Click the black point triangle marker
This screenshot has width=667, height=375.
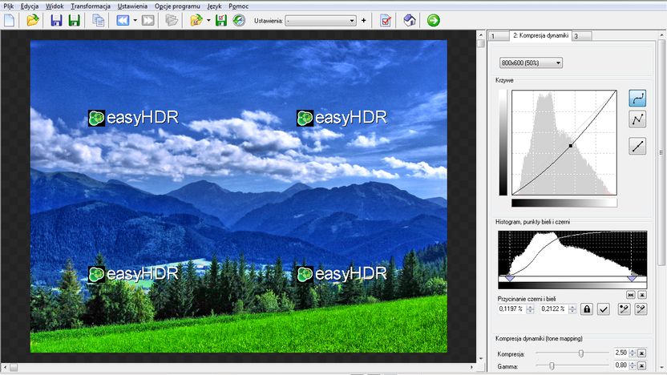click(510, 278)
